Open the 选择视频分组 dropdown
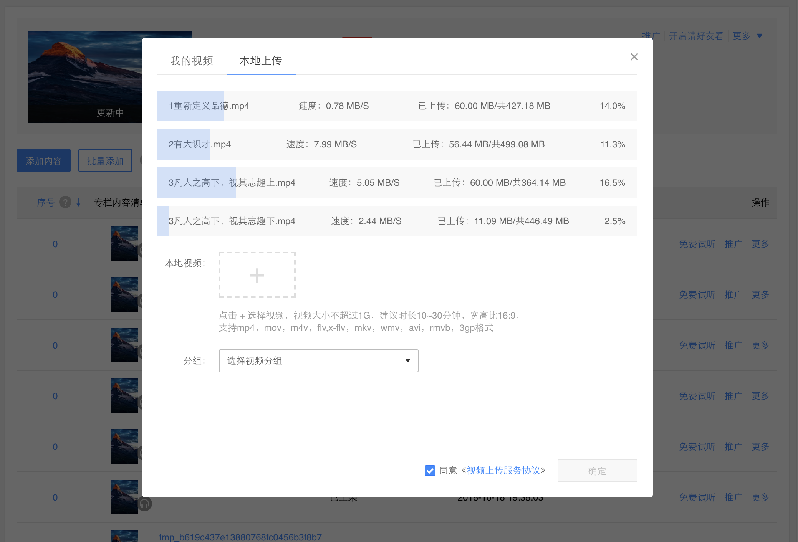Screen dimensions: 798x542 (318, 361)
